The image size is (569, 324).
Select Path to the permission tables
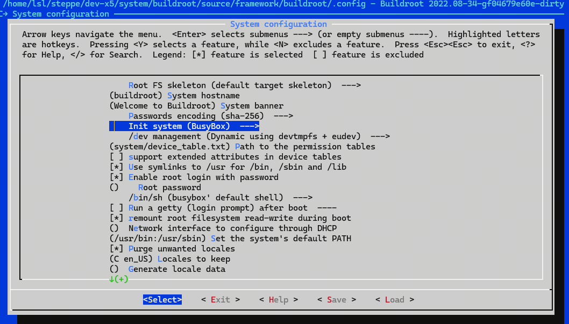pos(243,146)
